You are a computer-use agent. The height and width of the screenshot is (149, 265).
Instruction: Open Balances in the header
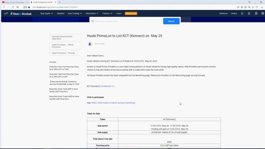(x=224, y=13)
